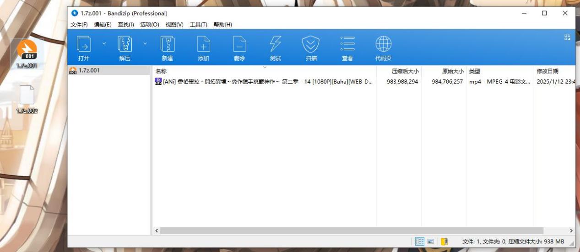Click the 删除 (Delete) toolbar icon
Screen dimensions: 580x252
[x=239, y=44]
